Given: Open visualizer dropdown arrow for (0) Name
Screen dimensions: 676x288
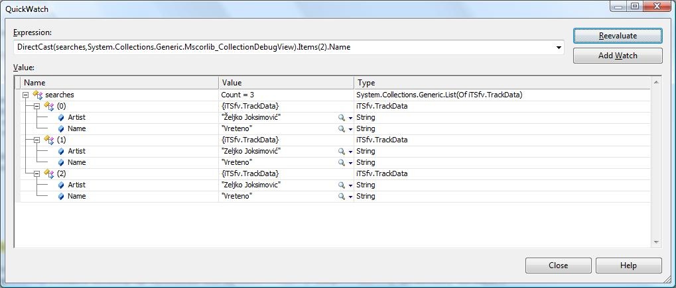Looking at the screenshot, I should (350, 129).
